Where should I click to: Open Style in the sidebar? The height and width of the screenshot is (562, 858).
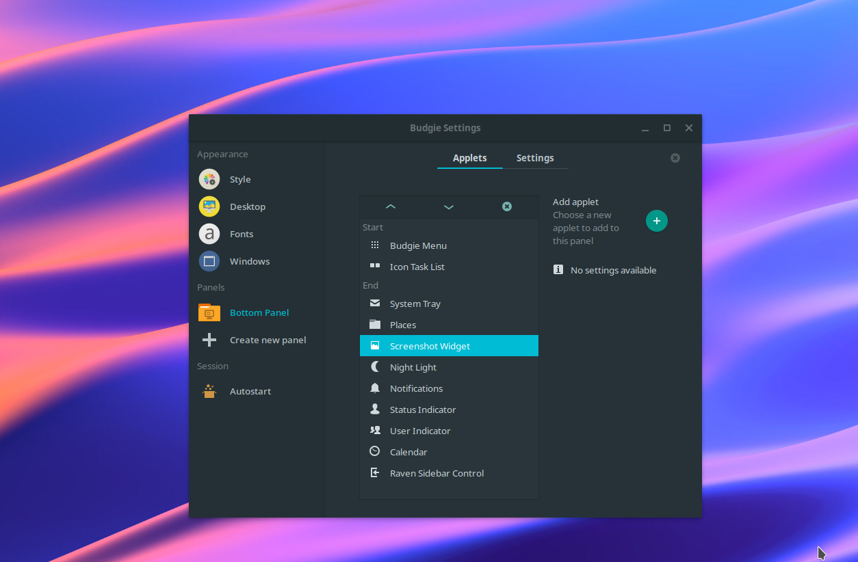(240, 180)
